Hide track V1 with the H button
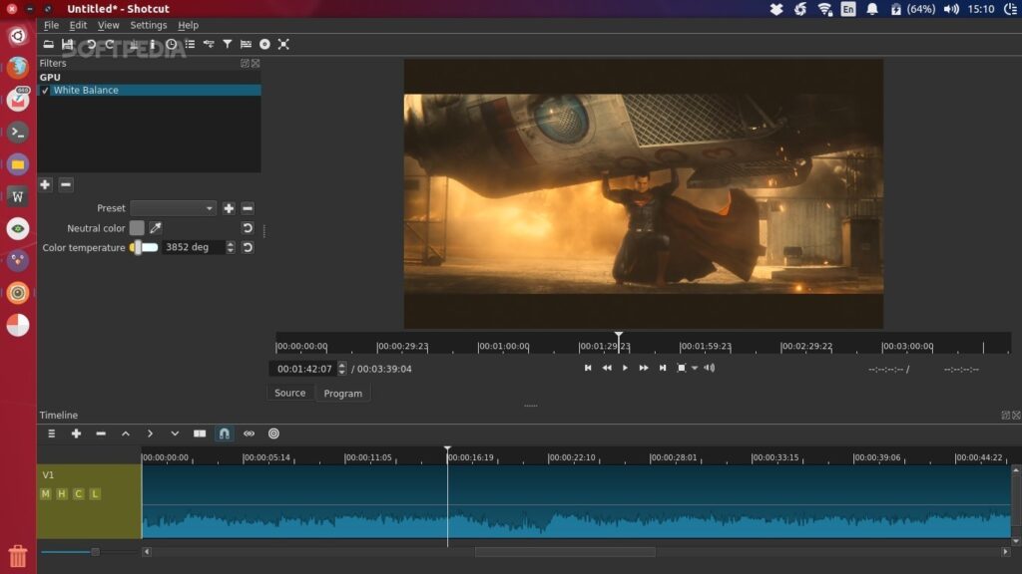1022x574 pixels. 62,494
